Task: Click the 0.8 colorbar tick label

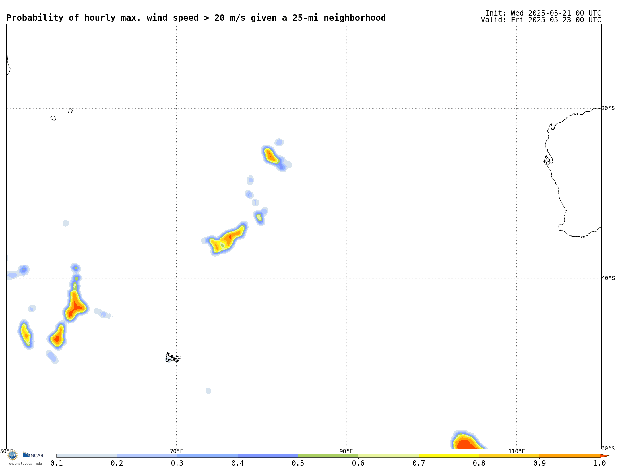Action: pos(479,463)
